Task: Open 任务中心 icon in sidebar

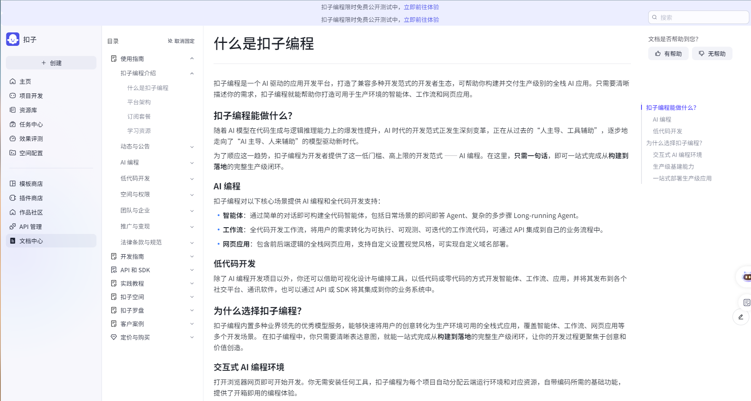Action: point(13,124)
